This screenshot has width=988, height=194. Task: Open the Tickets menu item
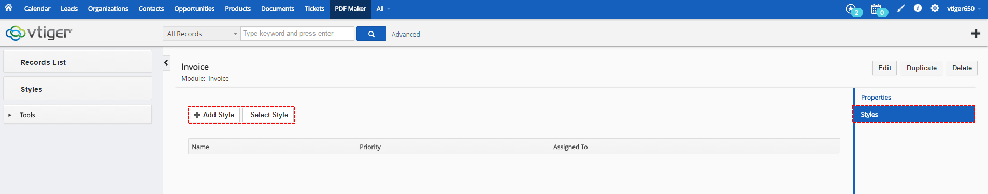314,9
